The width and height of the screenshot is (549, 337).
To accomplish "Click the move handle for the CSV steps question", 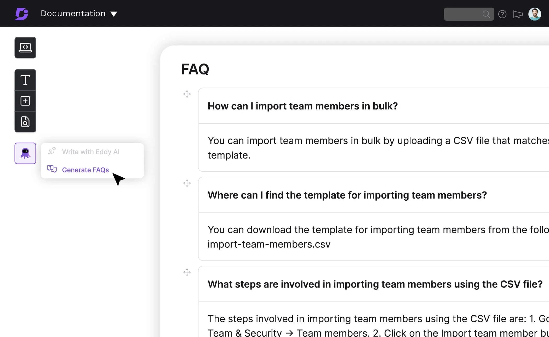I will (x=187, y=272).
